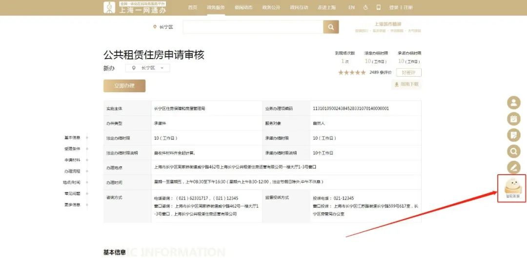This screenshot has width=527, height=264.
Task: Open the calendar appointment sidebar icon
Action: click(513, 119)
